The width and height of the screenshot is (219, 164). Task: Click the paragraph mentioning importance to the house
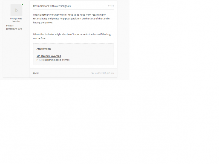pos(72,36)
